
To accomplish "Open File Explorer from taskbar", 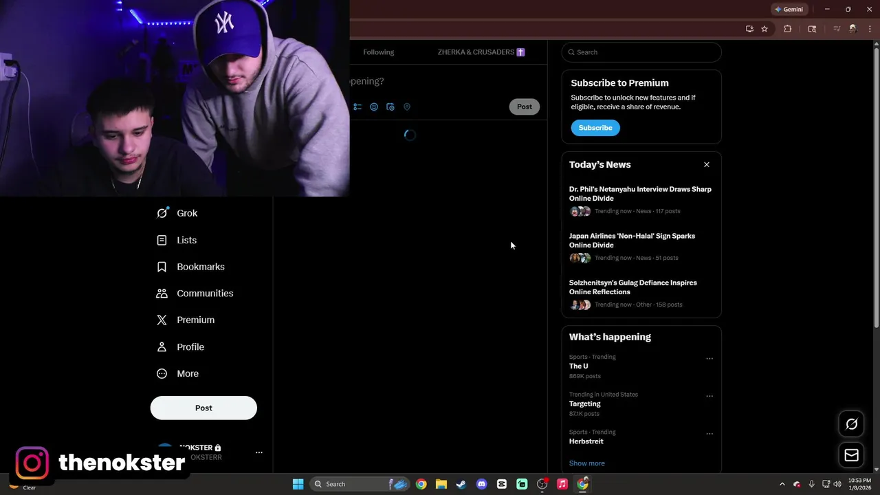I will [x=441, y=484].
